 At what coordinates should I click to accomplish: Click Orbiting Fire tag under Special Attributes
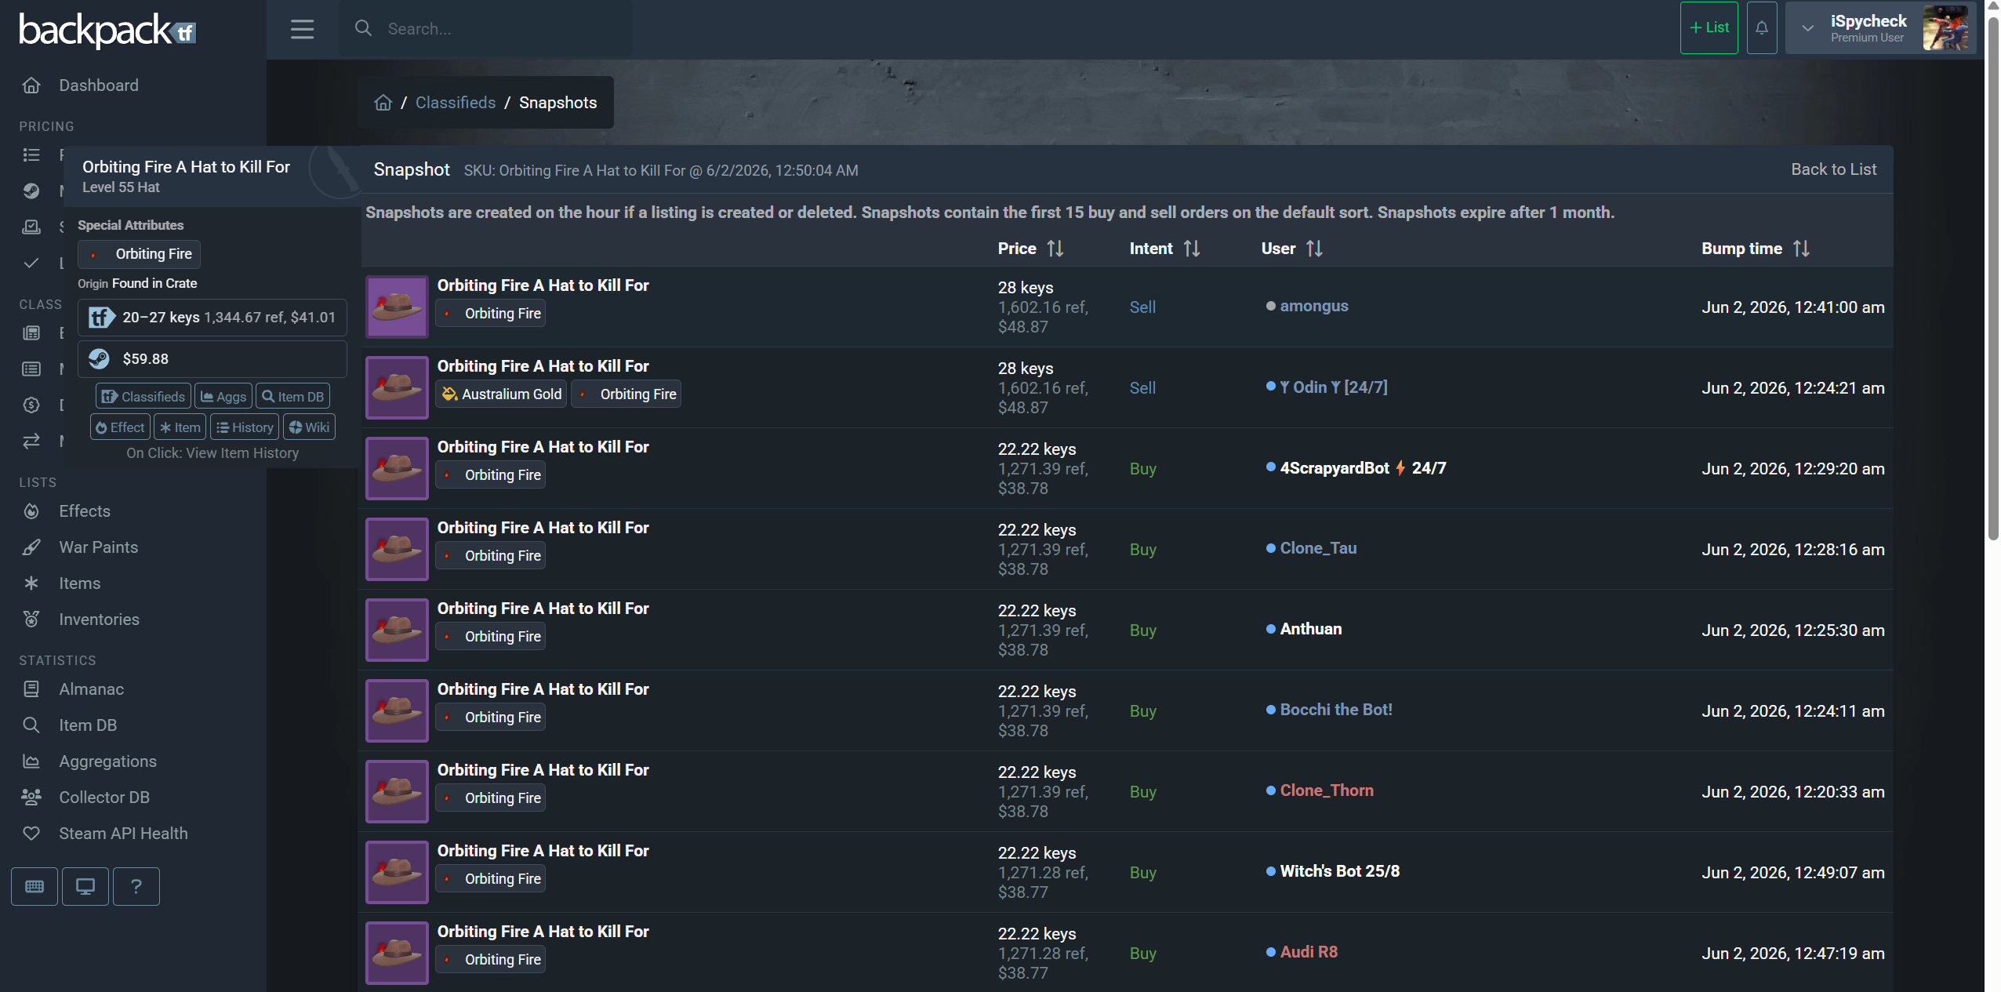coord(140,254)
